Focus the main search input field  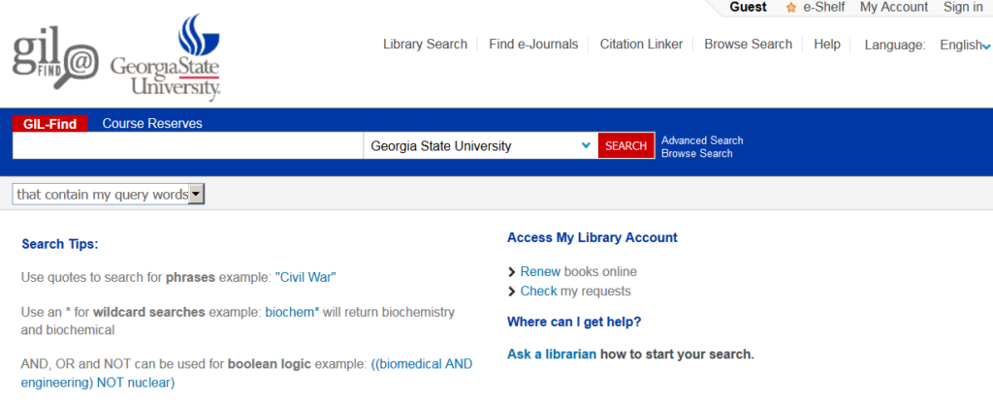(187, 145)
